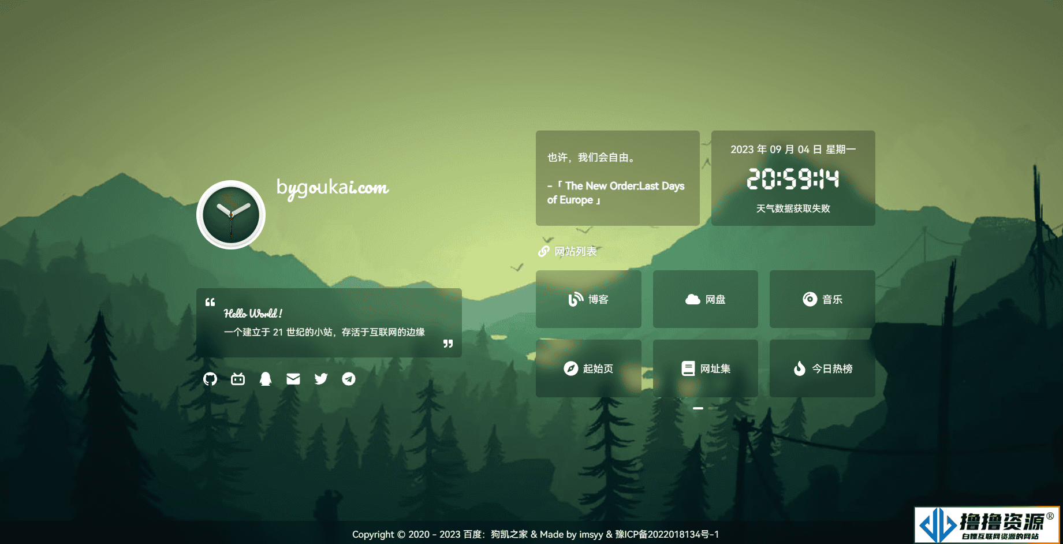This screenshot has width=1063, height=544.
Task: Open the 网址集 site card label
Action: coord(715,368)
